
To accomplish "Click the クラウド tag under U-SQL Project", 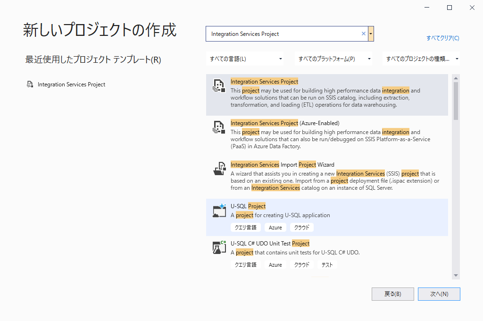I will (302, 228).
